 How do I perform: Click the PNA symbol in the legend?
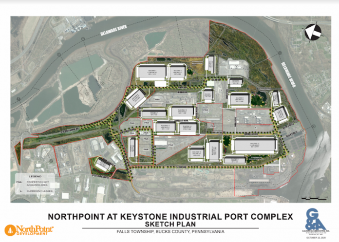[19, 181]
